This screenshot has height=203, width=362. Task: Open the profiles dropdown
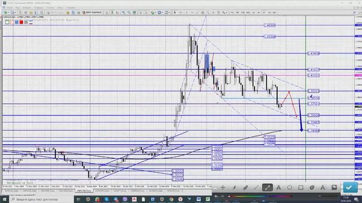[13, 12]
